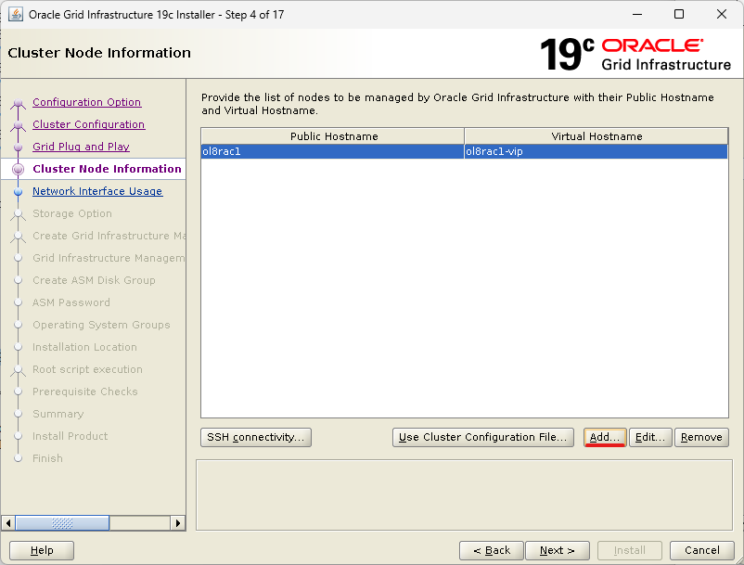Click the ASM Password step label
The image size is (744, 565).
coord(71,302)
